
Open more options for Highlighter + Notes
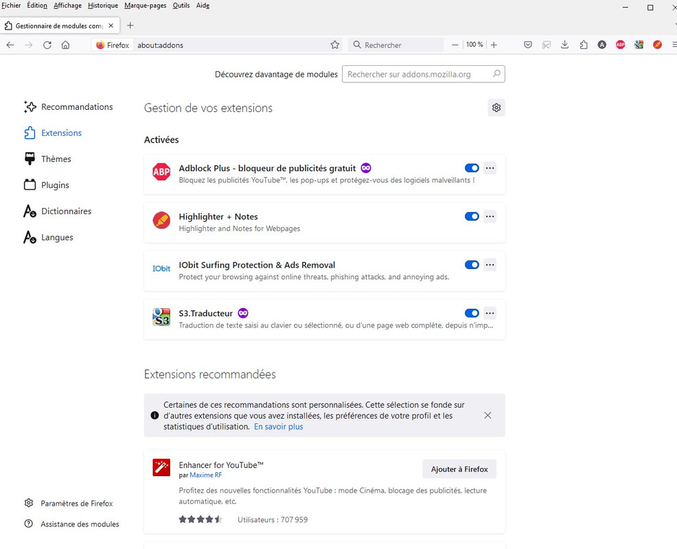[490, 216]
